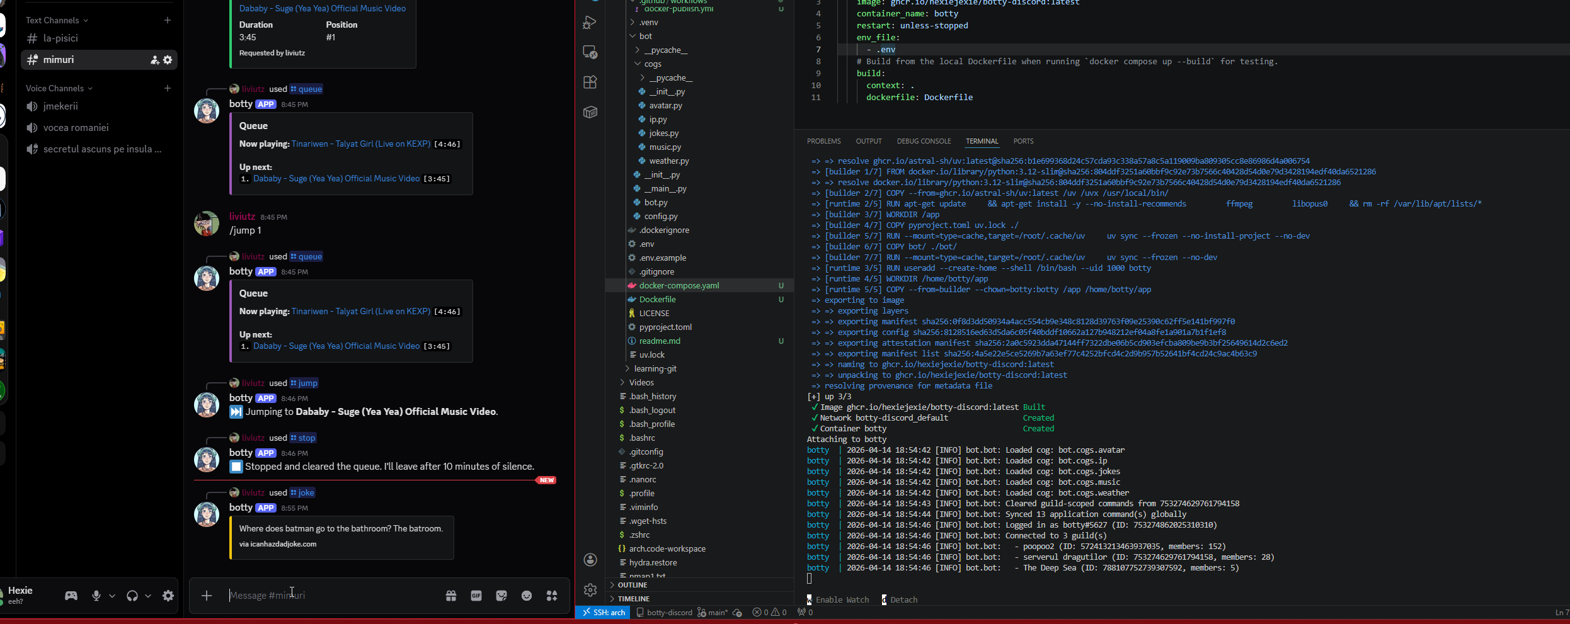Open VS Code Run and Debug view
The height and width of the screenshot is (624, 1570).
pyautogui.click(x=590, y=23)
